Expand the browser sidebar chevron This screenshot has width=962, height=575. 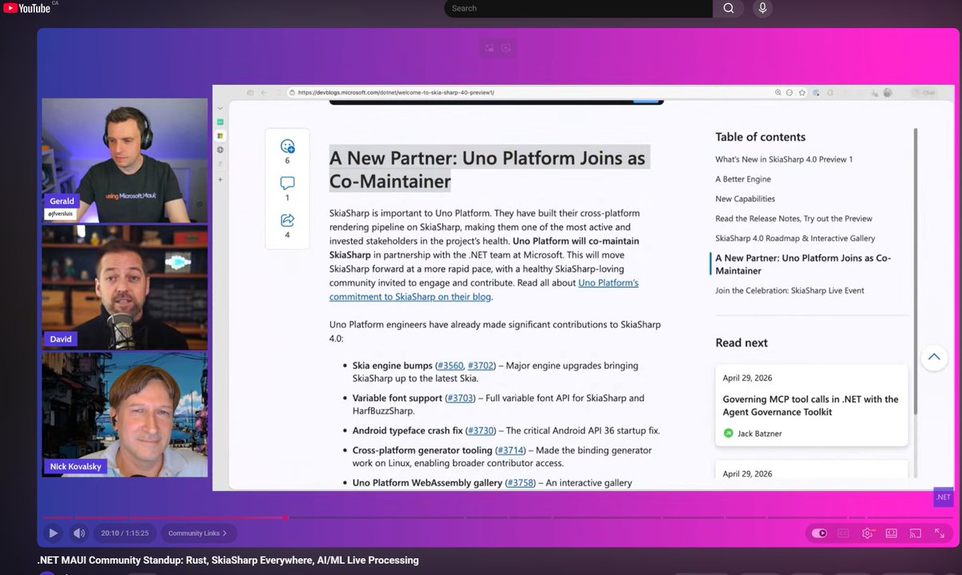(x=220, y=107)
